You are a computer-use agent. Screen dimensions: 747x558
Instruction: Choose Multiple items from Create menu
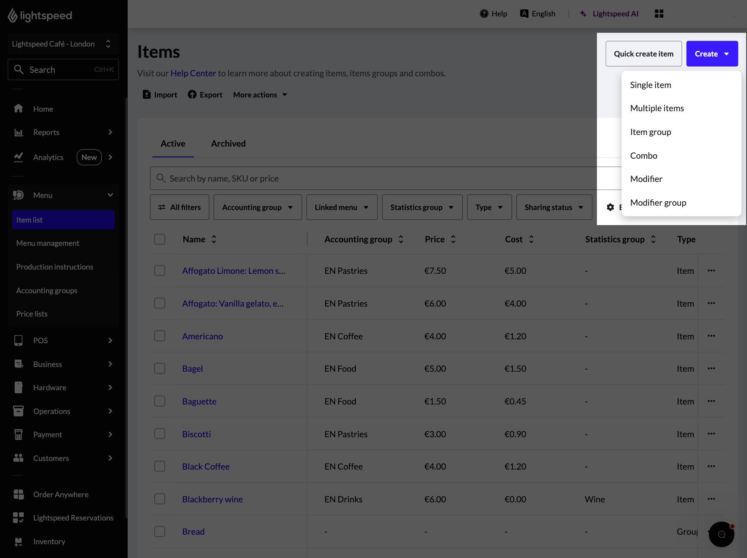point(681,108)
